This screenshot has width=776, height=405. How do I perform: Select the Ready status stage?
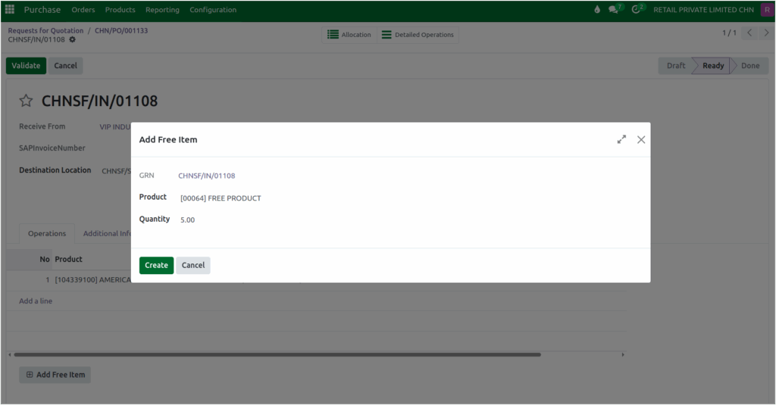click(712, 66)
